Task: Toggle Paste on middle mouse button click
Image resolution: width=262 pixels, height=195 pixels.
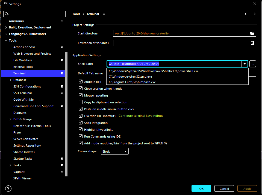Action: click(81, 109)
